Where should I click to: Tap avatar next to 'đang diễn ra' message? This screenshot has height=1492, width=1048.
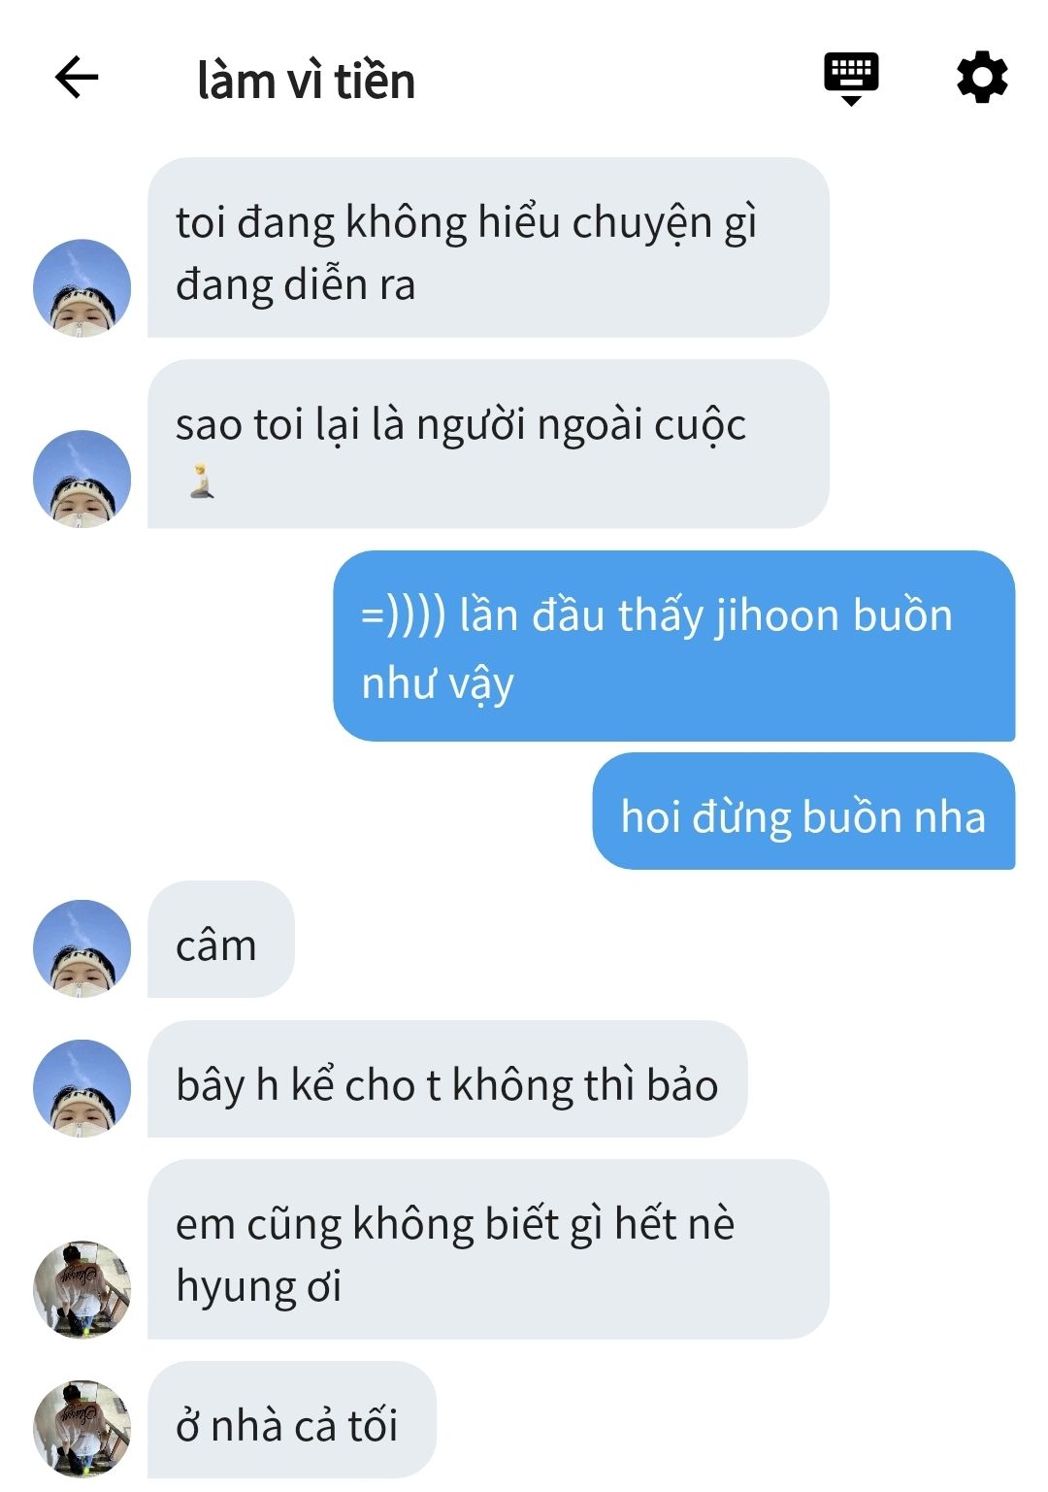[x=82, y=288]
